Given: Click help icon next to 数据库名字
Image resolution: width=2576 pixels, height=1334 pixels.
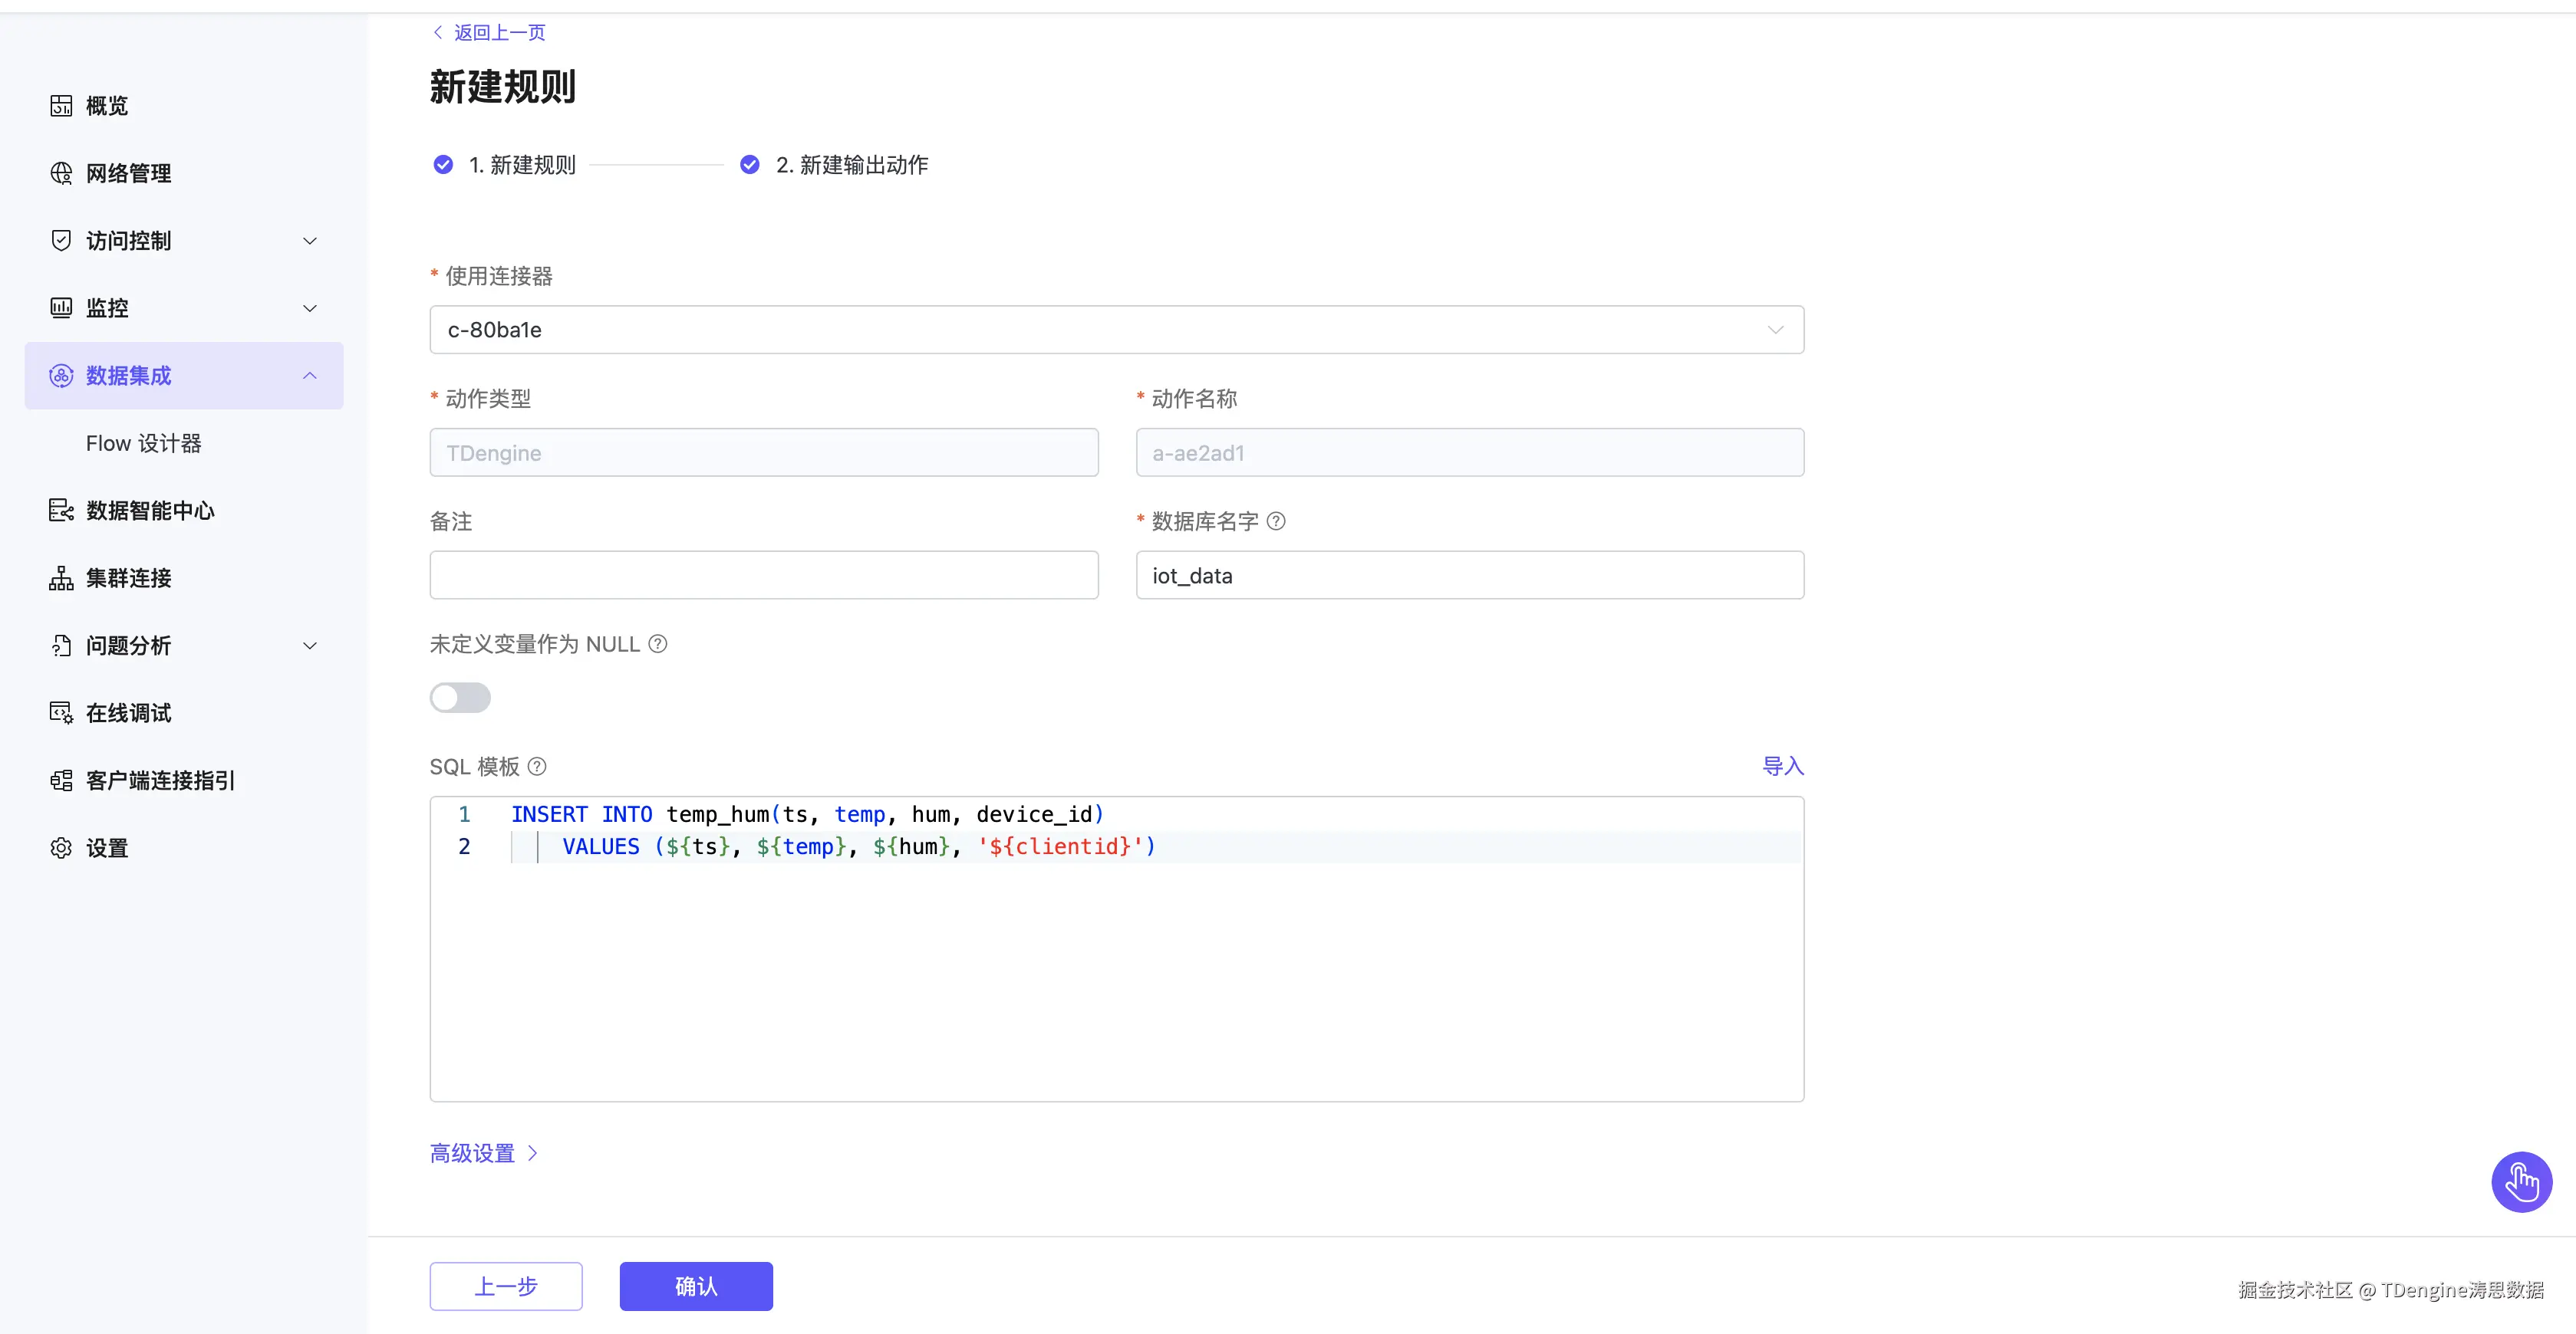Looking at the screenshot, I should [1276, 521].
